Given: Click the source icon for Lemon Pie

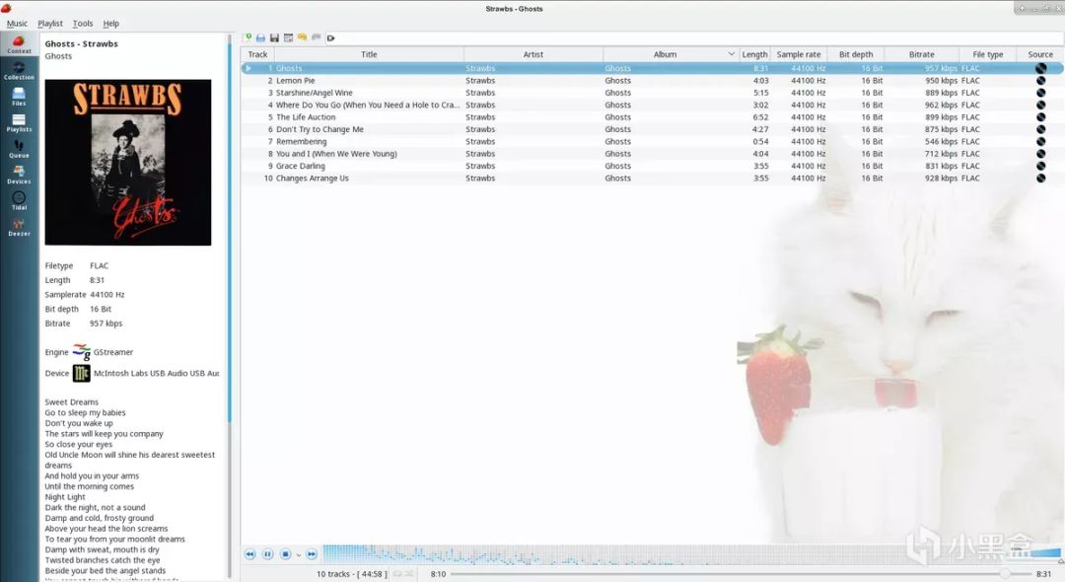Looking at the screenshot, I should point(1040,80).
